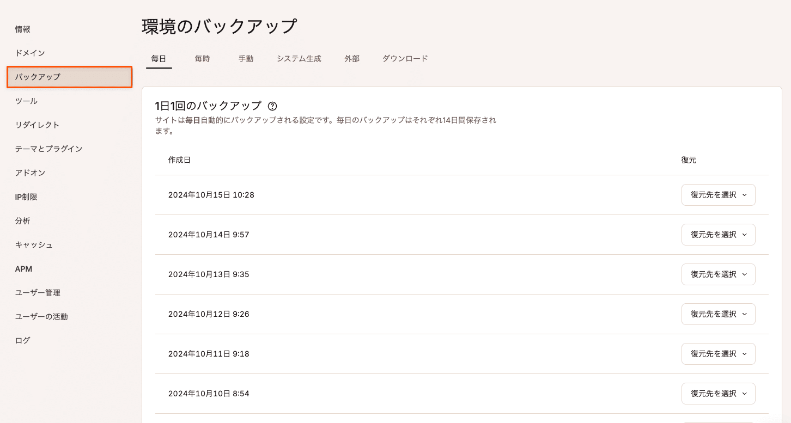
Task: Open the 情報 page in the sidebar
Action: 22,29
